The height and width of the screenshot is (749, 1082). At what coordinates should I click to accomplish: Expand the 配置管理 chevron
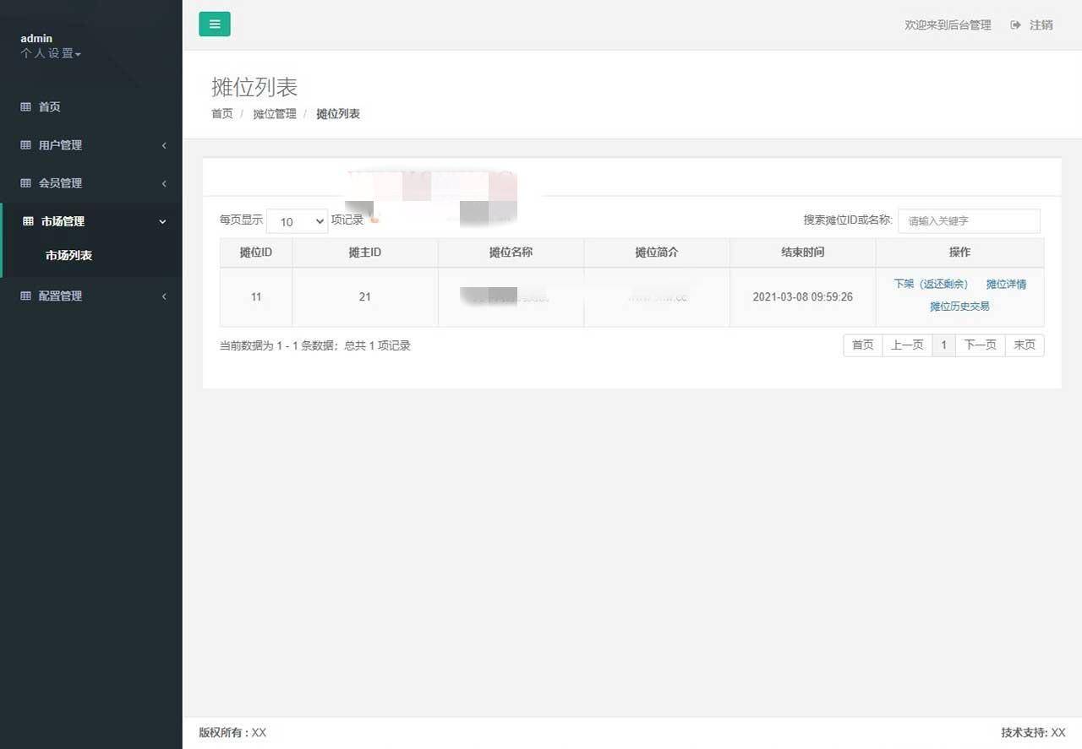point(164,296)
